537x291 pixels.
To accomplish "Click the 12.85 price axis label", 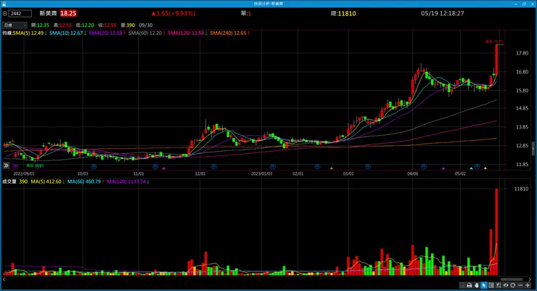I will 522,146.
